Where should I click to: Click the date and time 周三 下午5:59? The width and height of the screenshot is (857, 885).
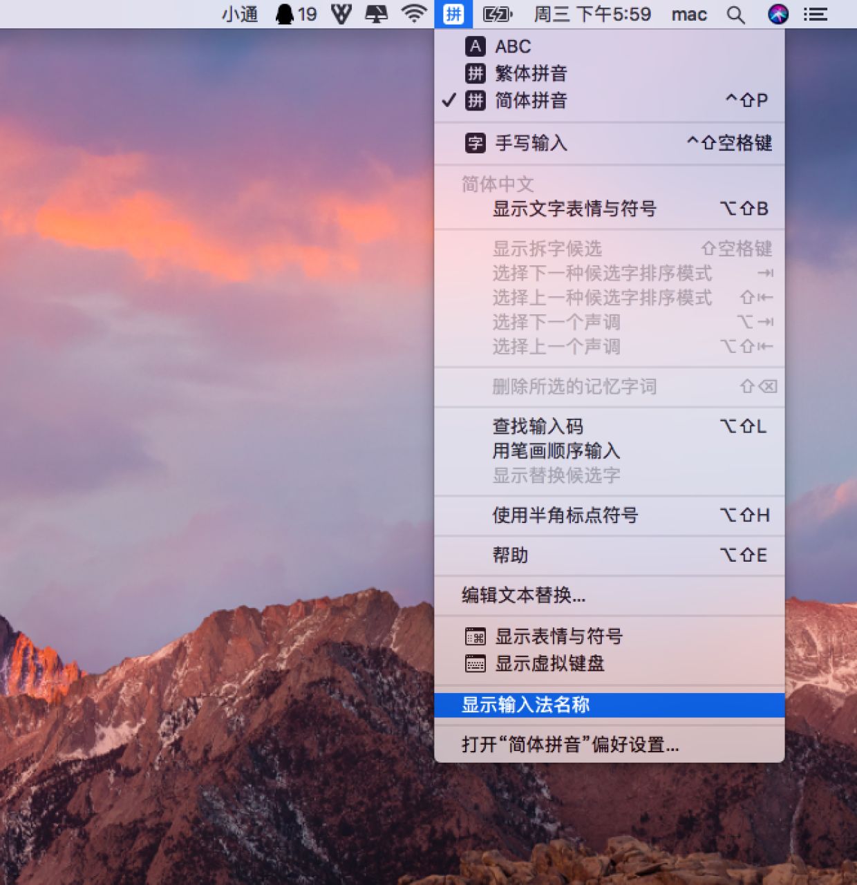pyautogui.click(x=592, y=14)
